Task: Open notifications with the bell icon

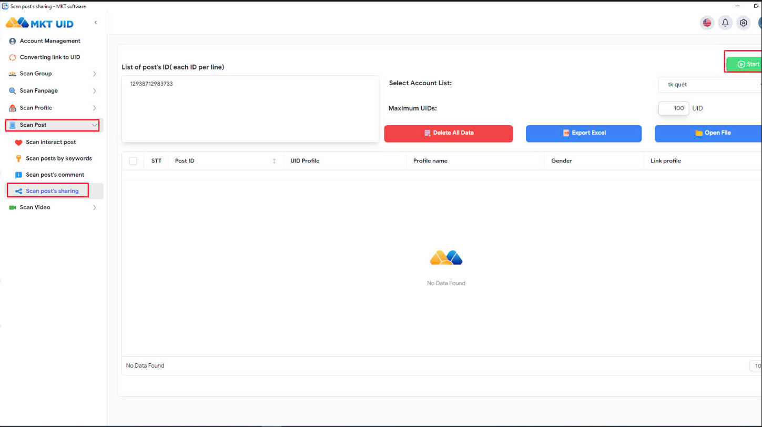Action: tap(725, 23)
